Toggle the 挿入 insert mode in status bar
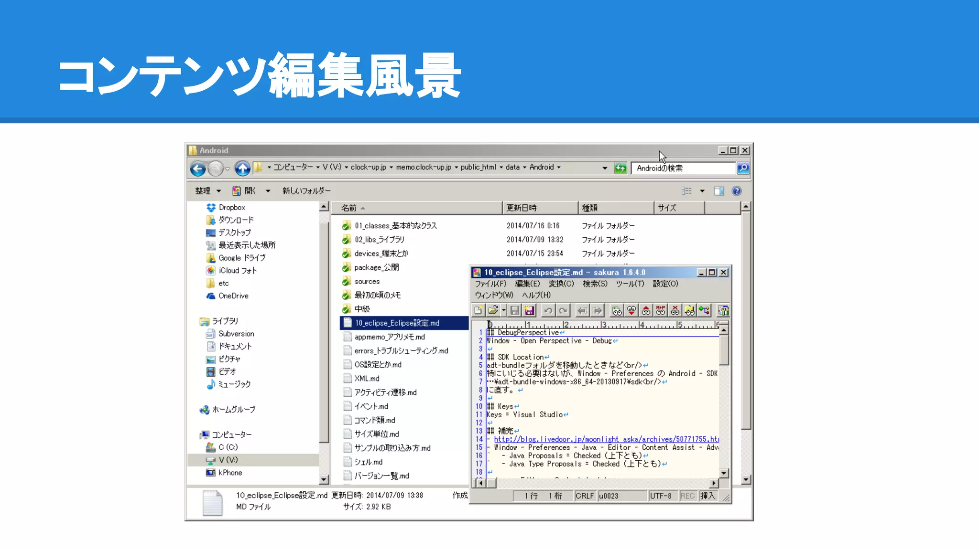 (x=707, y=496)
